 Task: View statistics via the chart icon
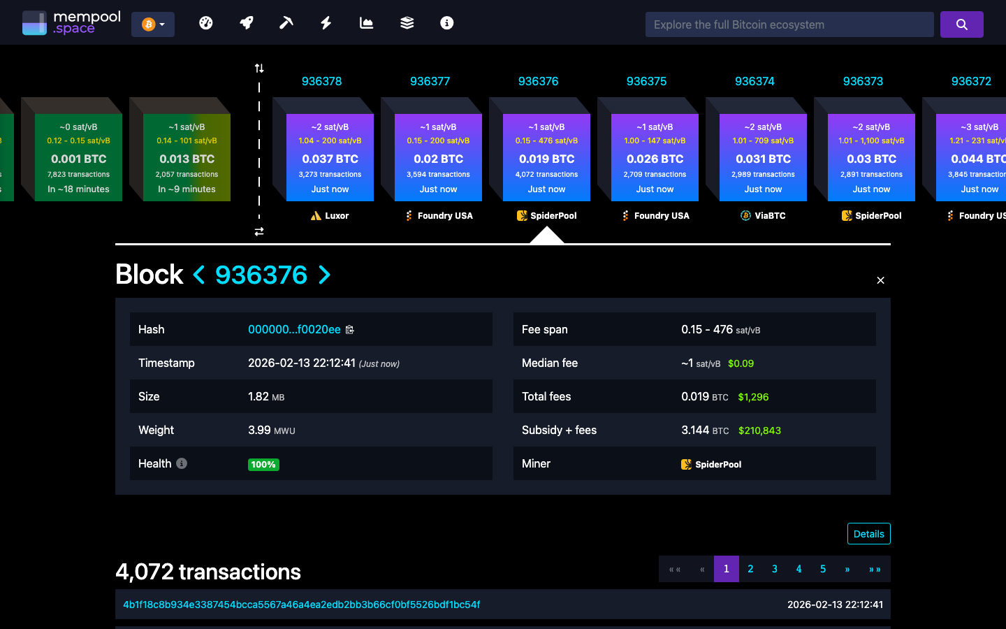pos(366,22)
